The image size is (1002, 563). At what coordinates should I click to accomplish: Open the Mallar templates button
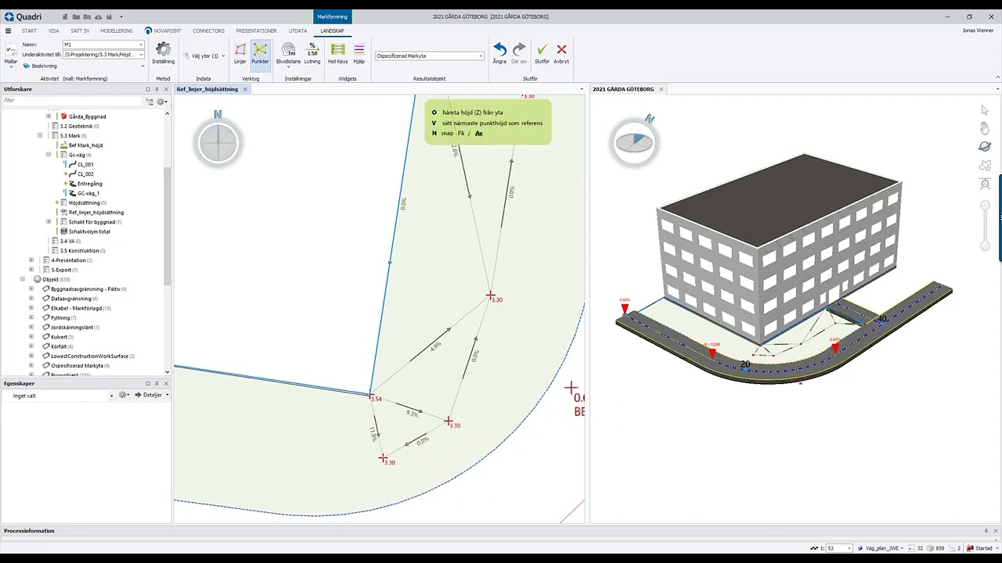click(x=11, y=53)
